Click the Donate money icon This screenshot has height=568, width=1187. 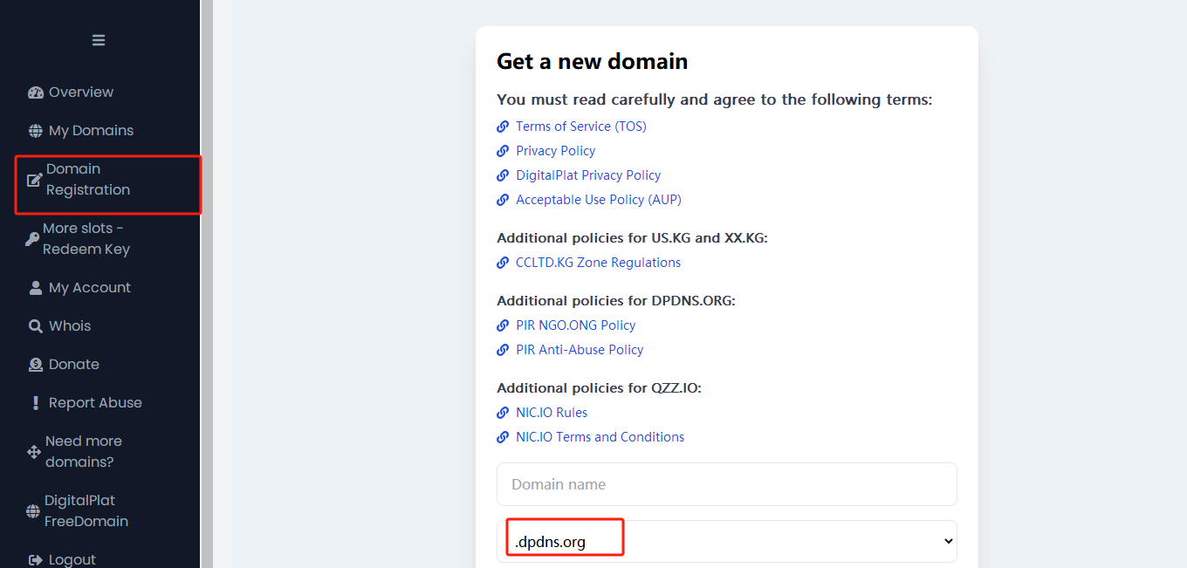(35, 365)
